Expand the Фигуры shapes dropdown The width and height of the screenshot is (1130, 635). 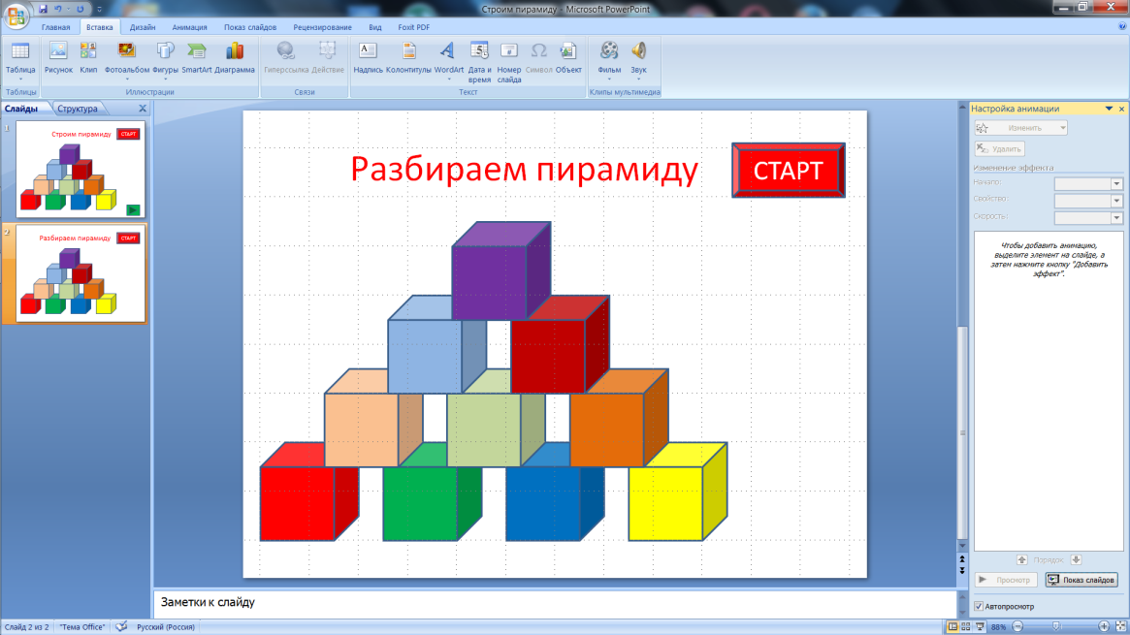165,79
